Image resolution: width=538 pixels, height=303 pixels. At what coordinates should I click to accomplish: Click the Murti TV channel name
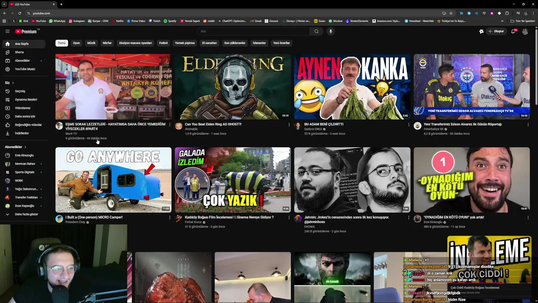[x=71, y=134]
